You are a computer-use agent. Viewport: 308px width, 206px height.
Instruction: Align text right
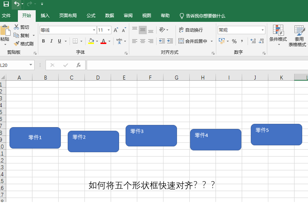[151, 41]
